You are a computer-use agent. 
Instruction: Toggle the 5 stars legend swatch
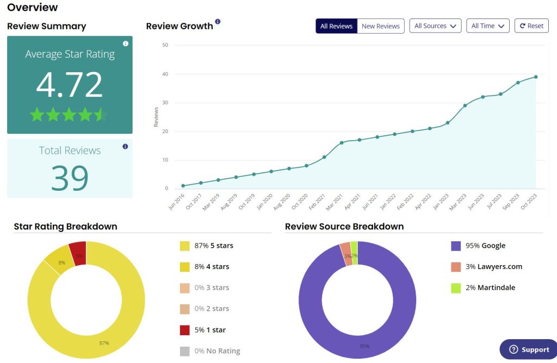point(185,246)
